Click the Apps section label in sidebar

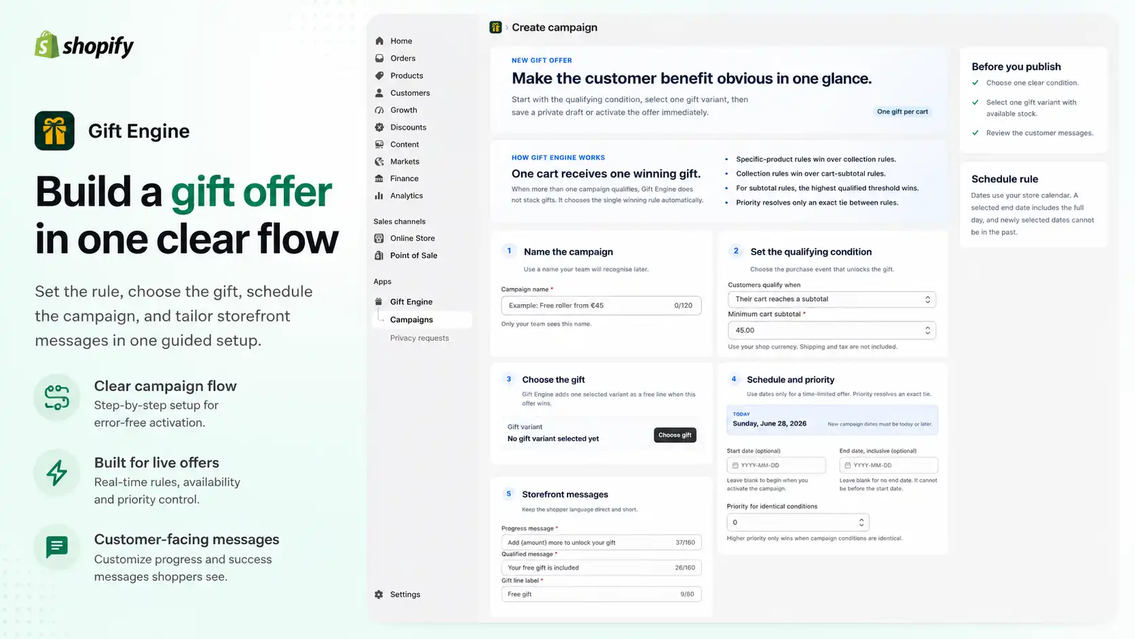tap(382, 282)
